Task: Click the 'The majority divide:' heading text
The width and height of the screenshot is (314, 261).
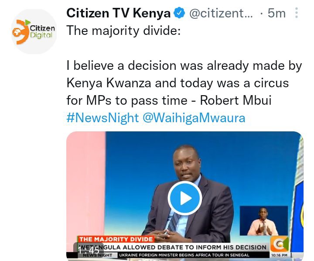Action: [123, 31]
